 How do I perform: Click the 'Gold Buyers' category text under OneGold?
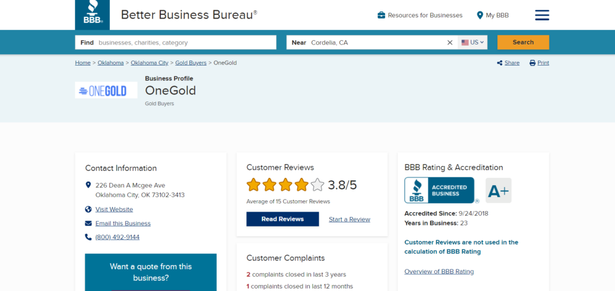click(x=159, y=103)
